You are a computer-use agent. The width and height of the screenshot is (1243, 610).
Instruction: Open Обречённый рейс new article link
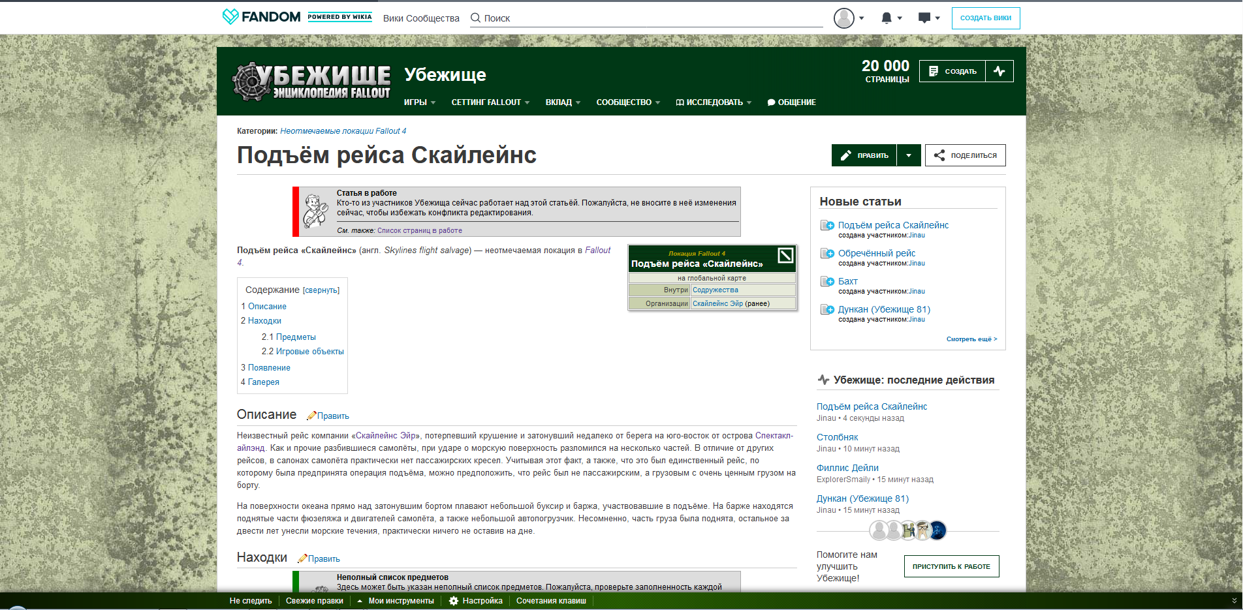tap(877, 253)
